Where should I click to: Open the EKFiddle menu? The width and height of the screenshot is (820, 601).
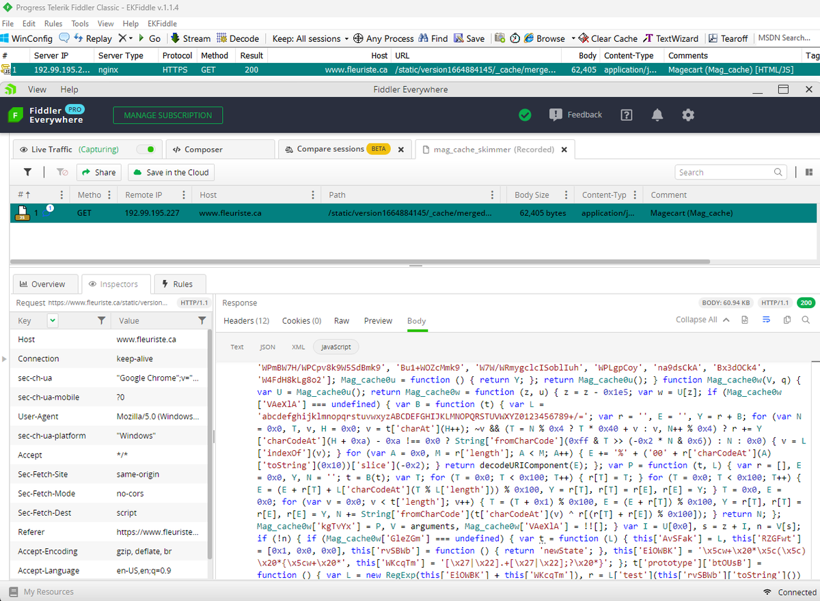(x=163, y=23)
